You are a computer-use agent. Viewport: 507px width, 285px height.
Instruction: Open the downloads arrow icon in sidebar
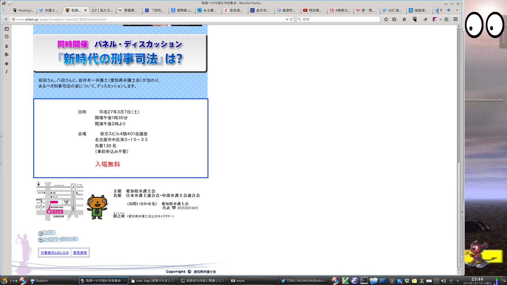[6, 46]
